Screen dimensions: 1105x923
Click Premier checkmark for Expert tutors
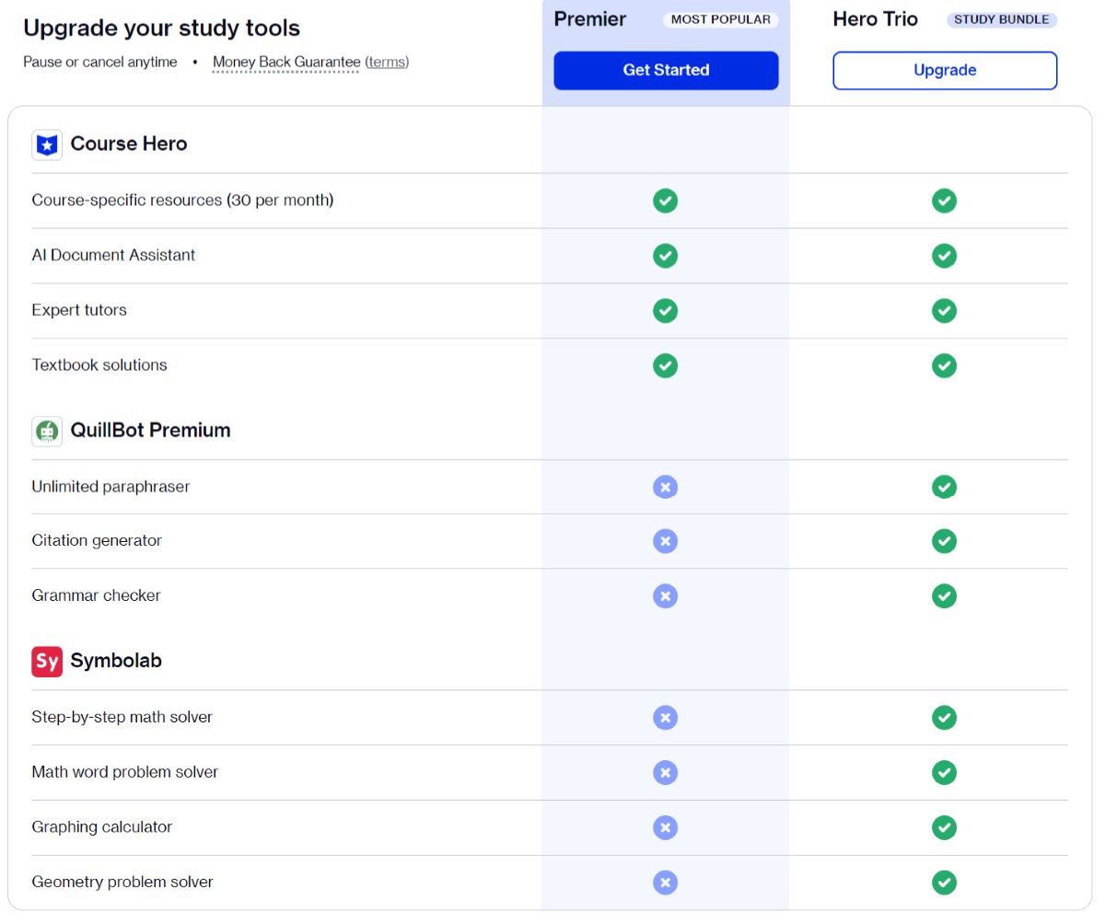click(x=665, y=311)
